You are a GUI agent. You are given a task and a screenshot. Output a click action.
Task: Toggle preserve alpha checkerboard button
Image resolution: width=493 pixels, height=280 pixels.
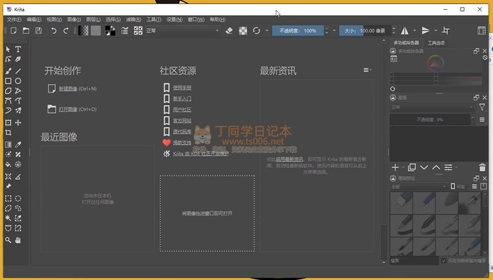(243, 30)
